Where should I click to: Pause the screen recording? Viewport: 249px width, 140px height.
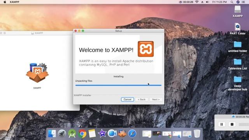[222, 124]
